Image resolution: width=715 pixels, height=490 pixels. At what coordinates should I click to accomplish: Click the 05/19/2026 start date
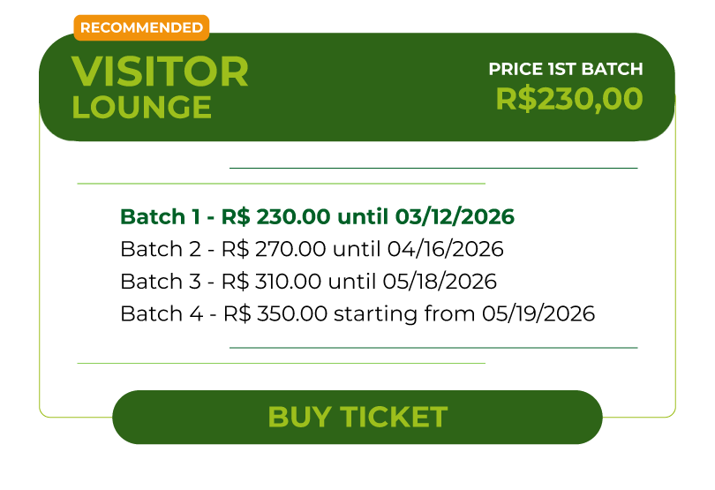click(538, 313)
